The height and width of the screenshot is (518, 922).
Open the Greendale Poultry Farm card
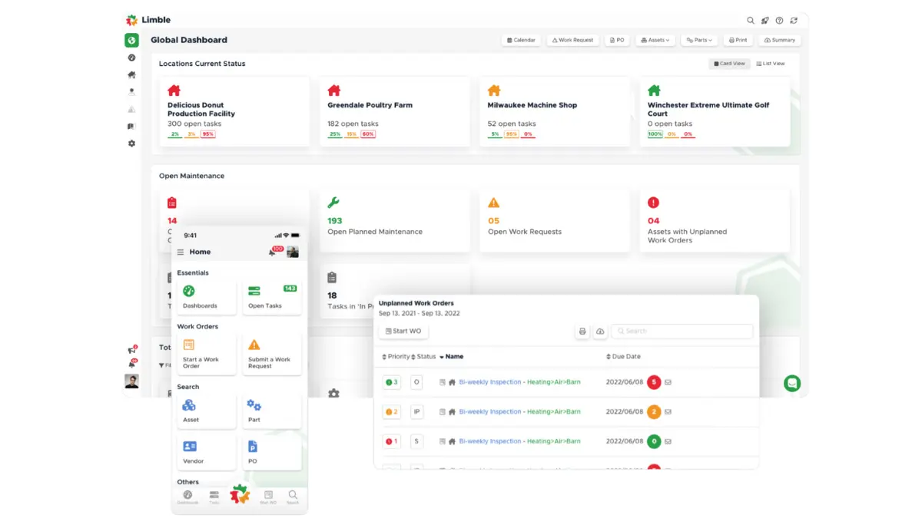(394, 112)
